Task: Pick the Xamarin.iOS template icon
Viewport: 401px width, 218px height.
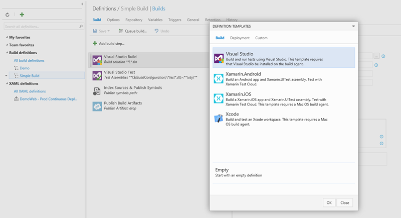Action: [219, 98]
